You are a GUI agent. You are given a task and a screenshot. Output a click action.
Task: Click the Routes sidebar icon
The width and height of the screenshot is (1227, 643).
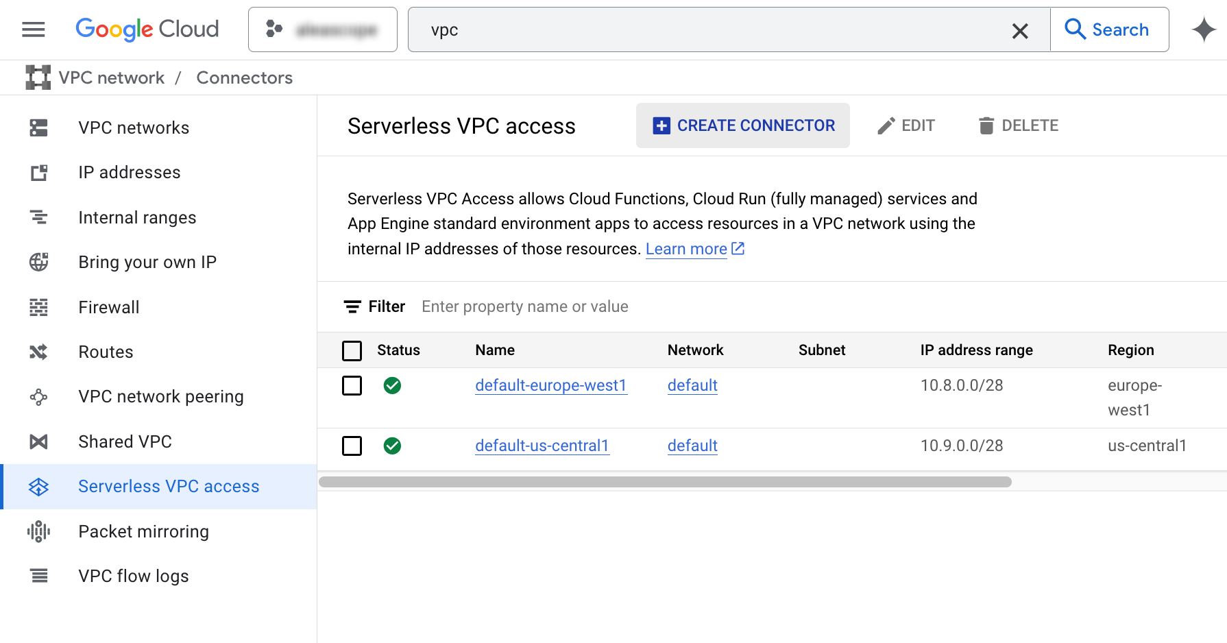coord(39,352)
